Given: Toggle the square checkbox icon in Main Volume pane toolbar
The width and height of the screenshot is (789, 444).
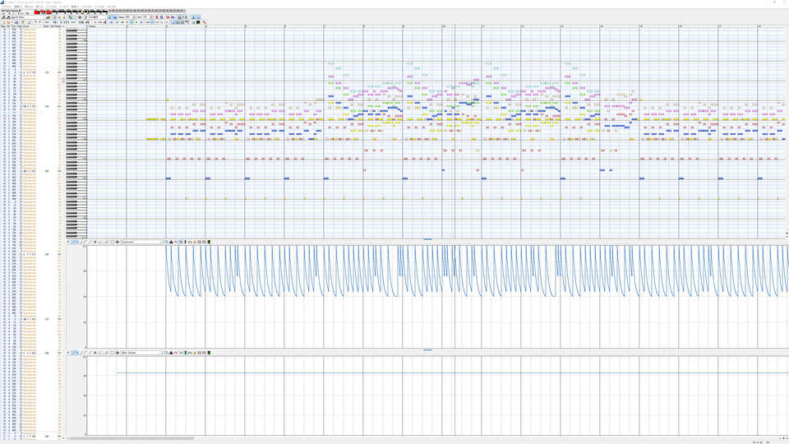Looking at the screenshot, I should [113, 353].
